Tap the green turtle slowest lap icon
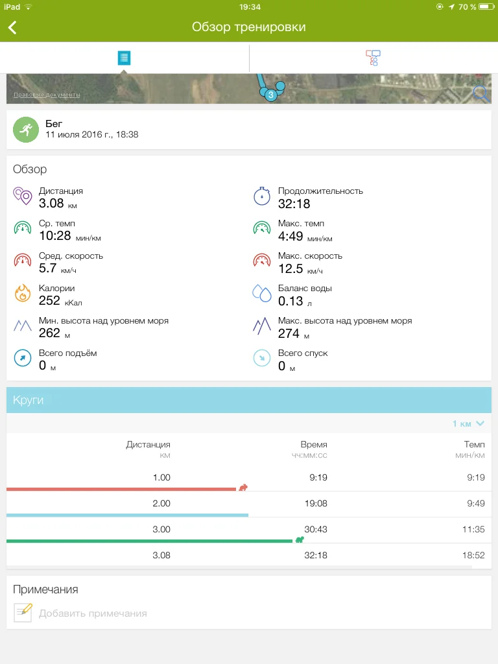The height and width of the screenshot is (664, 498). pos(300,539)
